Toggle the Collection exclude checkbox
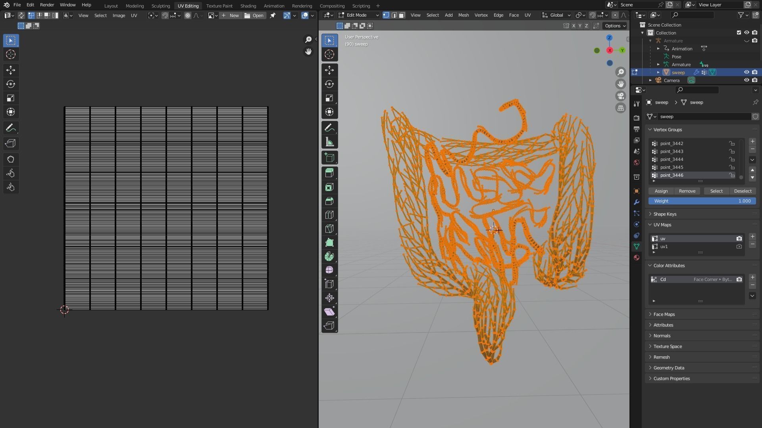Screen dimensions: 762x428 [x=739, y=33]
